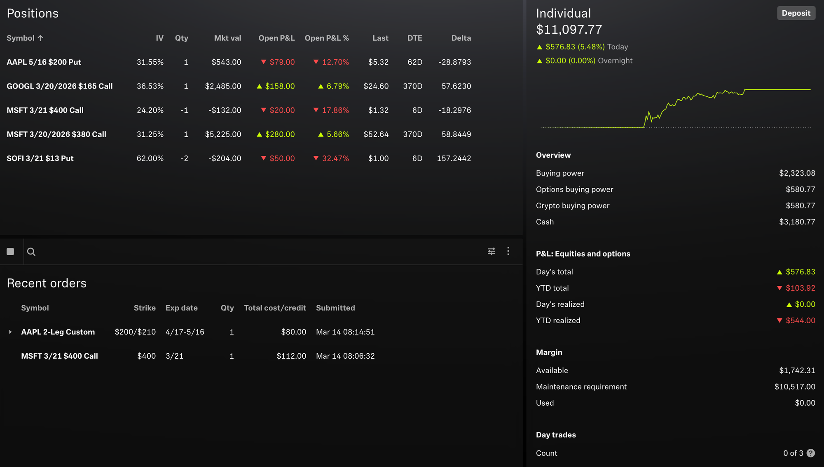Sort positions by Mkt val column
The image size is (824, 467).
228,38
